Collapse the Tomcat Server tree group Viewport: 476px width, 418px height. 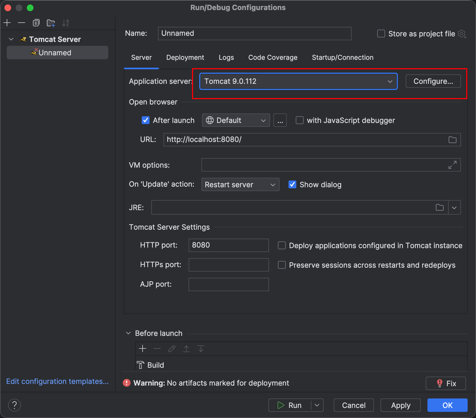point(11,39)
